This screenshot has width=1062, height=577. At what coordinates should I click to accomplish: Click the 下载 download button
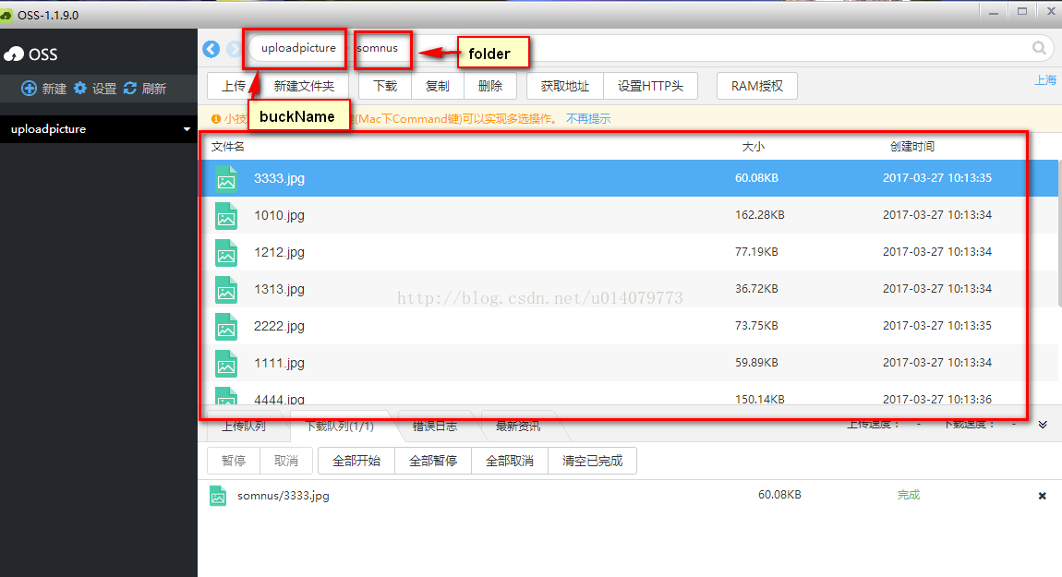[385, 86]
